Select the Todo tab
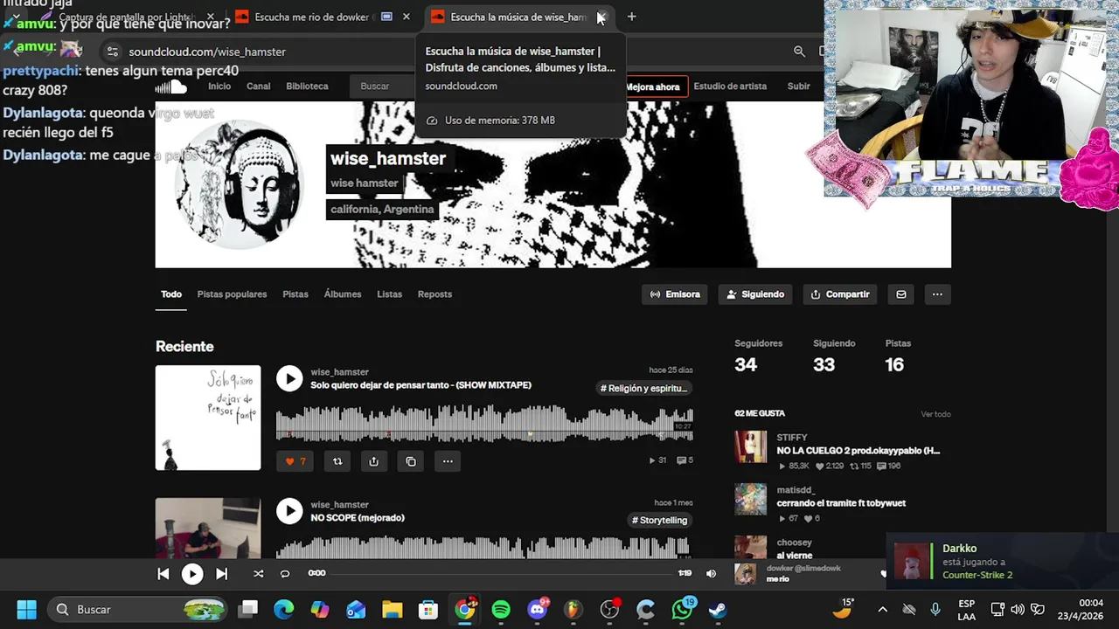 170,294
